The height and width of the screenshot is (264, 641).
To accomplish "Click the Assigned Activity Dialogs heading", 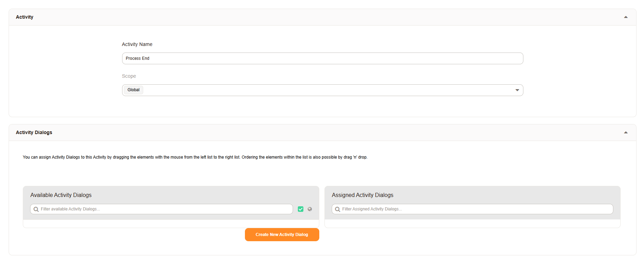I will tap(362, 195).
